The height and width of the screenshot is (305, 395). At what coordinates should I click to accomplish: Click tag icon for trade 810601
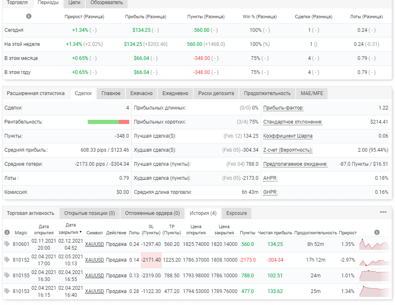pos(7,244)
